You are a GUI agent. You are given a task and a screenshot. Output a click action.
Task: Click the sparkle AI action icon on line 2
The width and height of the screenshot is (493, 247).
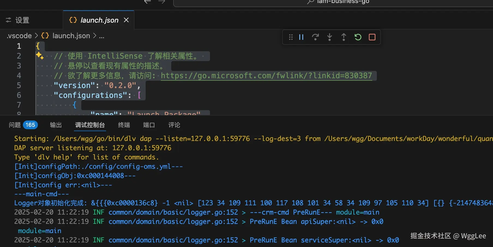pos(40,55)
